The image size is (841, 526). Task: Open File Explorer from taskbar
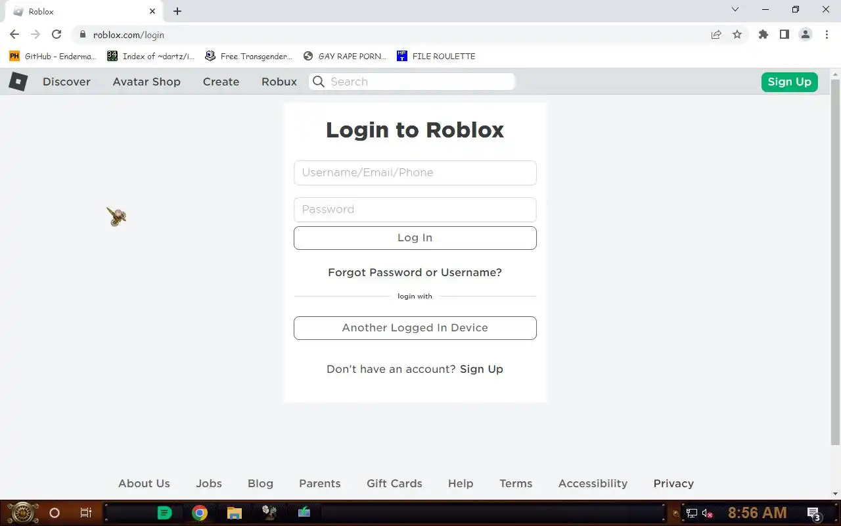click(x=235, y=513)
